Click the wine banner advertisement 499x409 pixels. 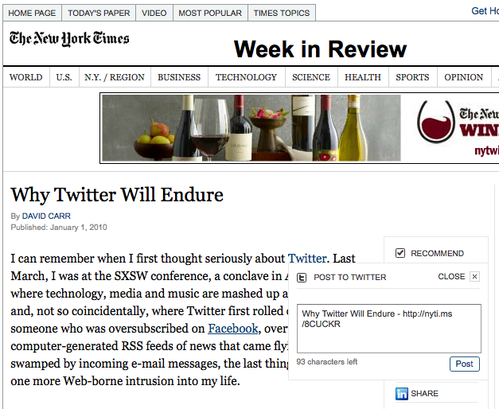click(299, 127)
